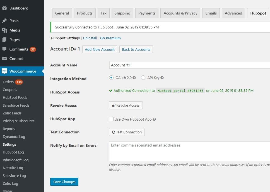Click the Contact envelope icon
The width and height of the screenshot is (270, 192).
tap(4, 59)
